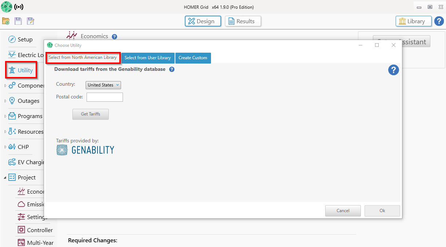Click the Cancel button in dialog

pos(343,211)
